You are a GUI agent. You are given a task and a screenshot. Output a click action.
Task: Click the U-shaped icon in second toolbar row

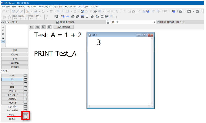[x=87, y=16]
